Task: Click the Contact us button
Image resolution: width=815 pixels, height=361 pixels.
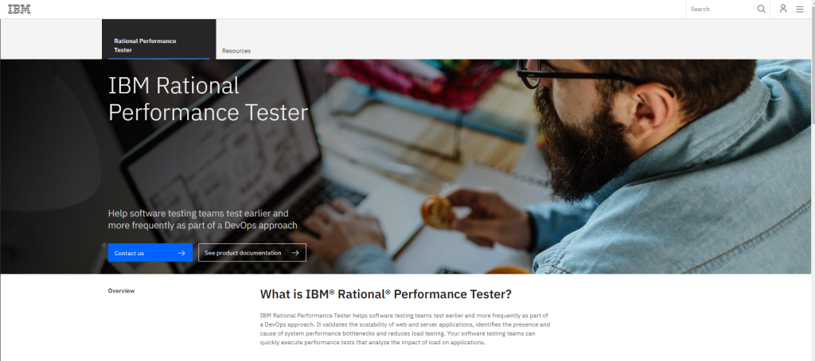Action: pos(150,252)
